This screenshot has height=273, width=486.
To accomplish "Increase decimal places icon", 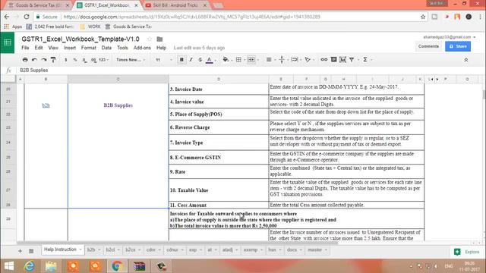I will [93, 60].
